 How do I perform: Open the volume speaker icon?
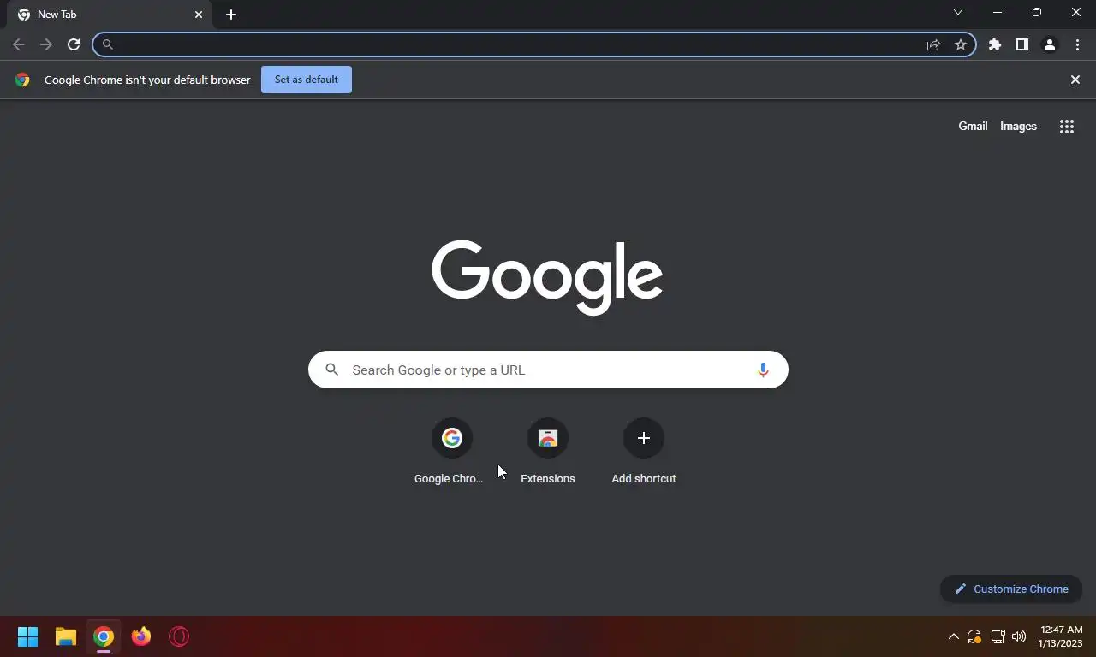click(x=1019, y=636)
